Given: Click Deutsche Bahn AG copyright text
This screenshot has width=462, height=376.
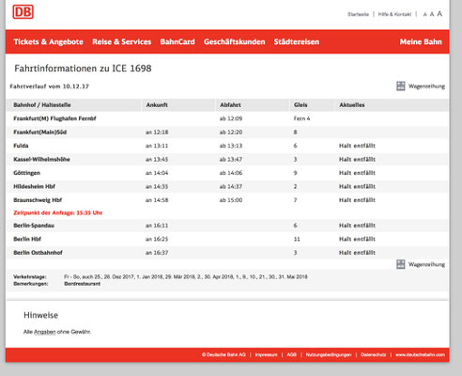Looking at the screenshot, I should (223, 354).
